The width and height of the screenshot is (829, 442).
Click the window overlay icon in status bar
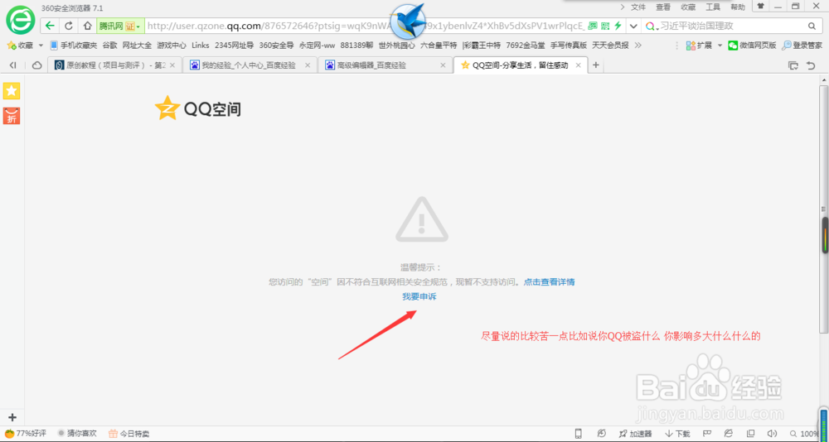(x=749, y=434)
